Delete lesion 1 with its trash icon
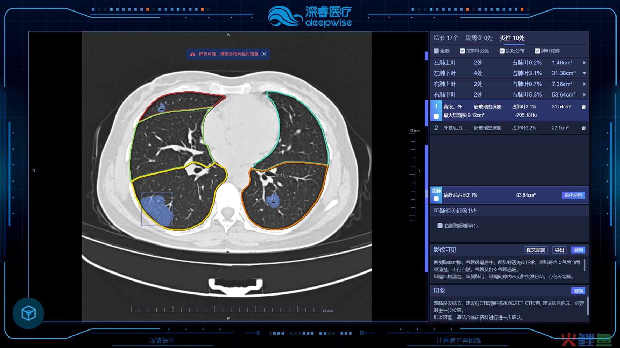The image size is (620, 348). click(x=583, y=107)
